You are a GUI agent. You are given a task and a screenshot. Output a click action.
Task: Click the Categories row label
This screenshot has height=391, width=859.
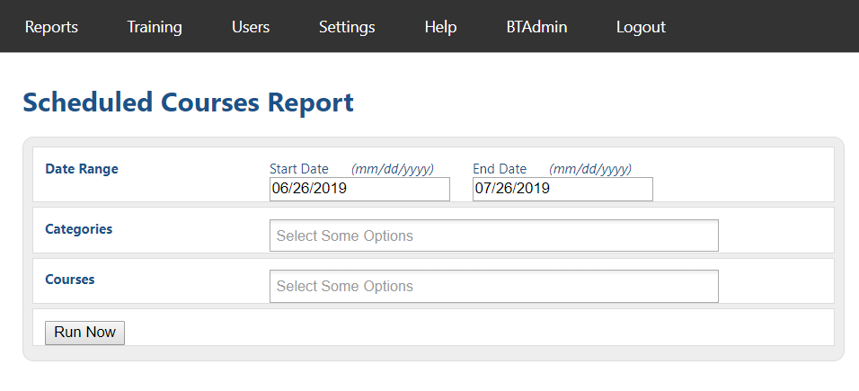[x=78, y=228]
